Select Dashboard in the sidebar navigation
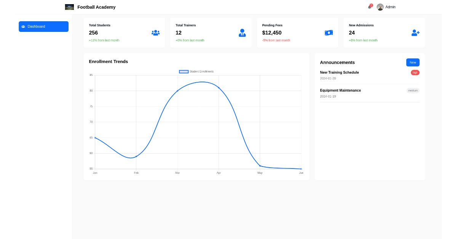 tap(43, 27)
